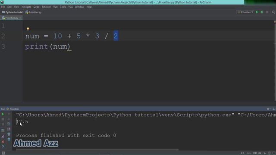The image size is (276, 155).
Task: Toggle soft-wrap in the Run console
Action: pyautogui.click(x=9, y=124)
